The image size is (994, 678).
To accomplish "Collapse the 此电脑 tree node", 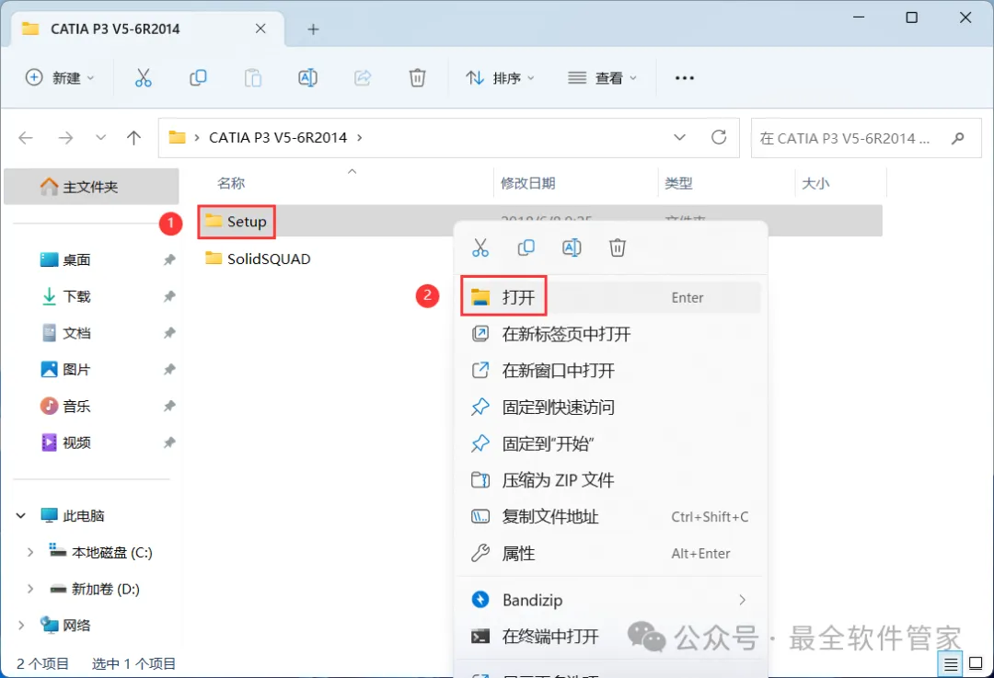I will 21,516.
